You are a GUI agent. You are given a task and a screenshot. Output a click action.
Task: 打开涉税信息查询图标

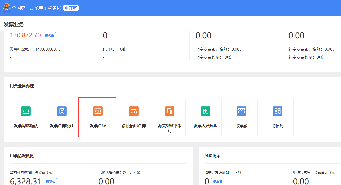[x=134, y=111]
